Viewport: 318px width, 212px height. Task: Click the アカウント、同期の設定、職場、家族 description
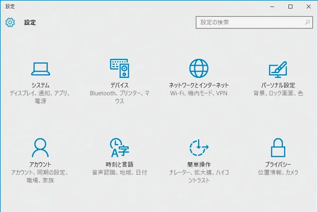tap(40, 176)
